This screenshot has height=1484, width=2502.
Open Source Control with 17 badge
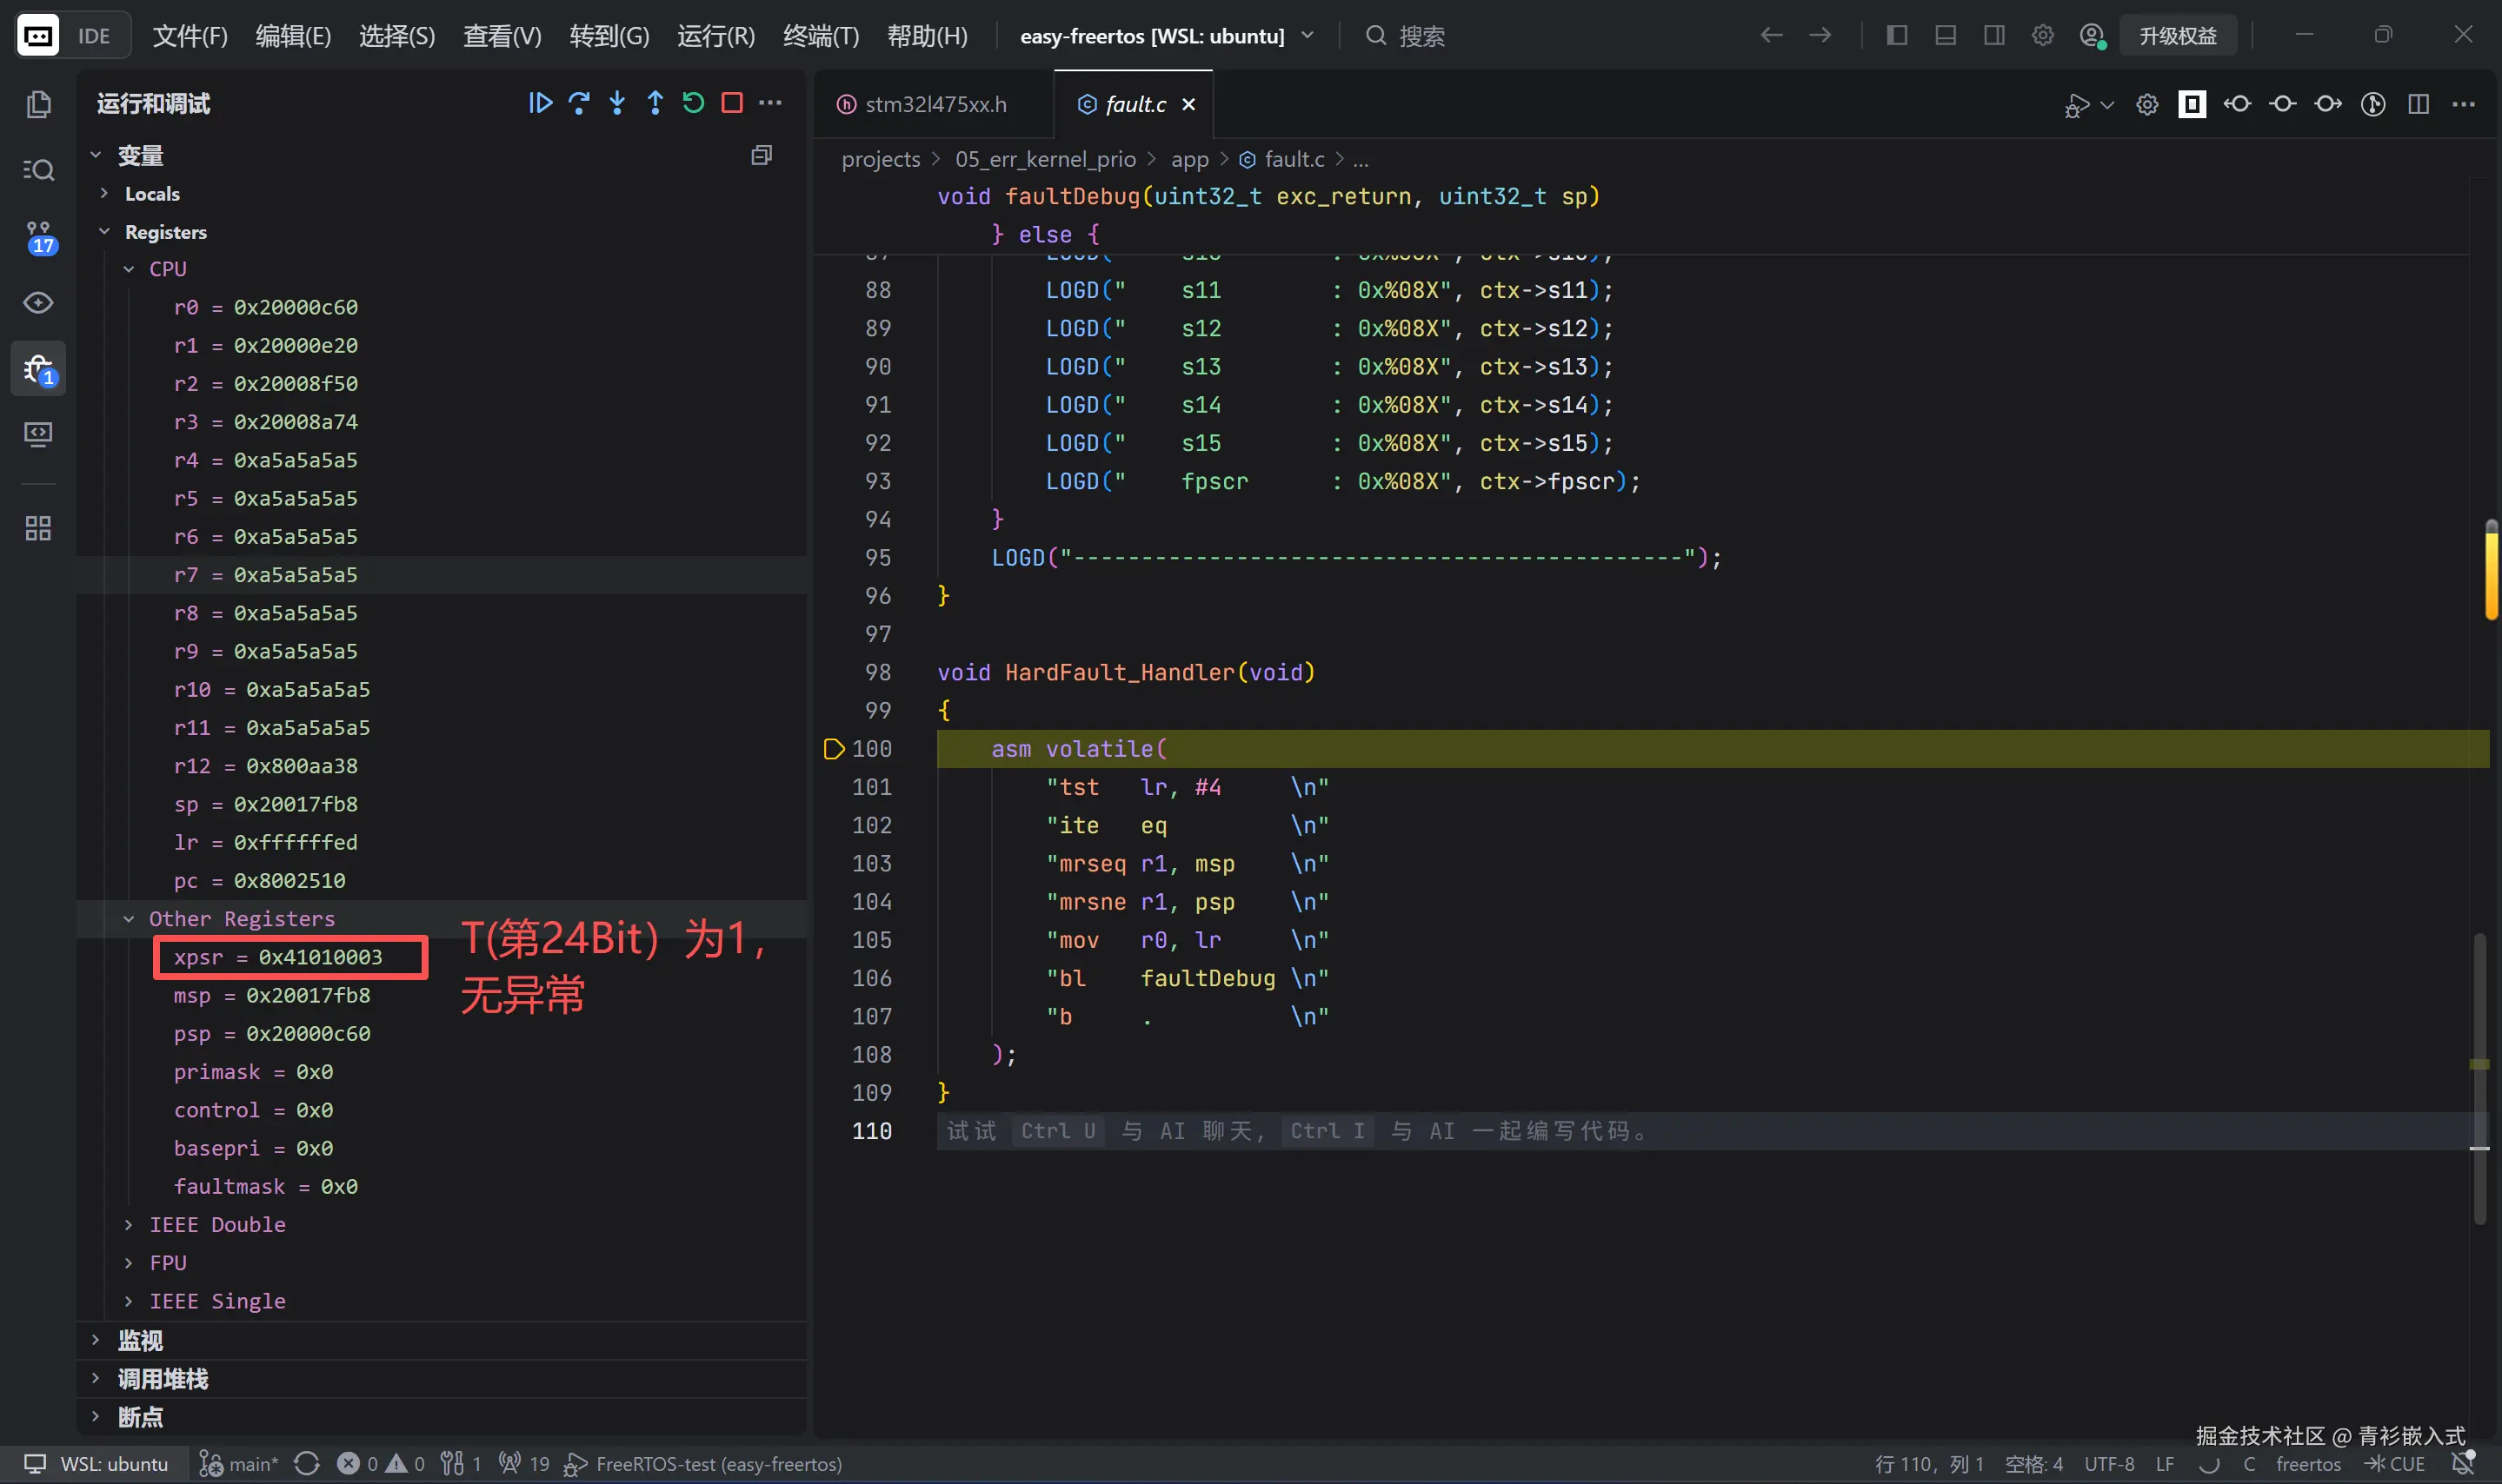point(38,237)
